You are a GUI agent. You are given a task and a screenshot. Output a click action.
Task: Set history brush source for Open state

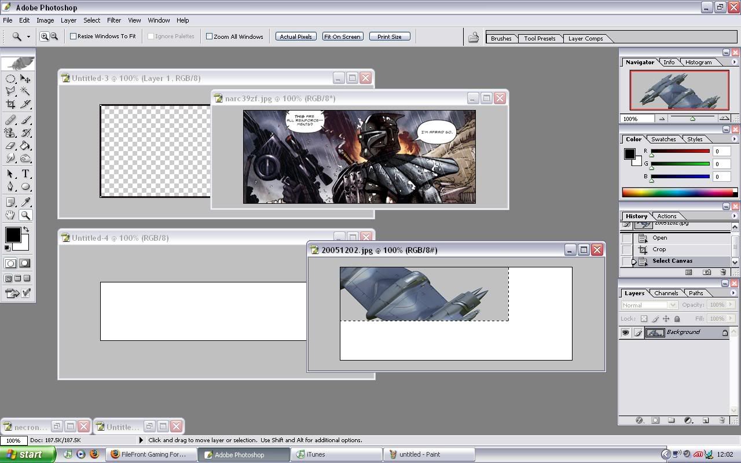coord(627,238)
